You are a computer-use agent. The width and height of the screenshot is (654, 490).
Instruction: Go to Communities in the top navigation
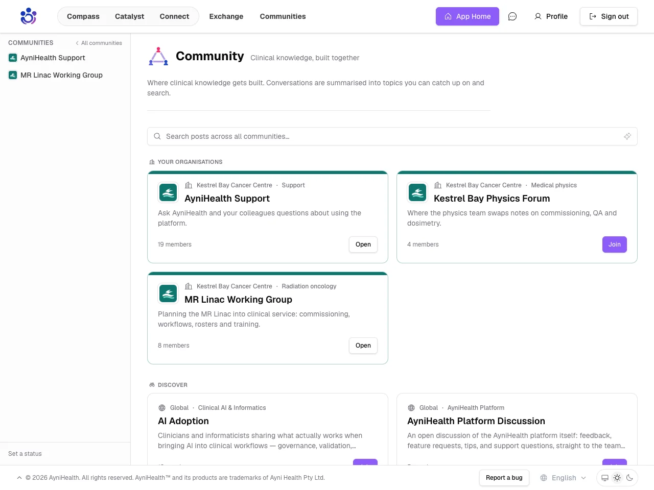pyautogui.click(x=283, y=16)
